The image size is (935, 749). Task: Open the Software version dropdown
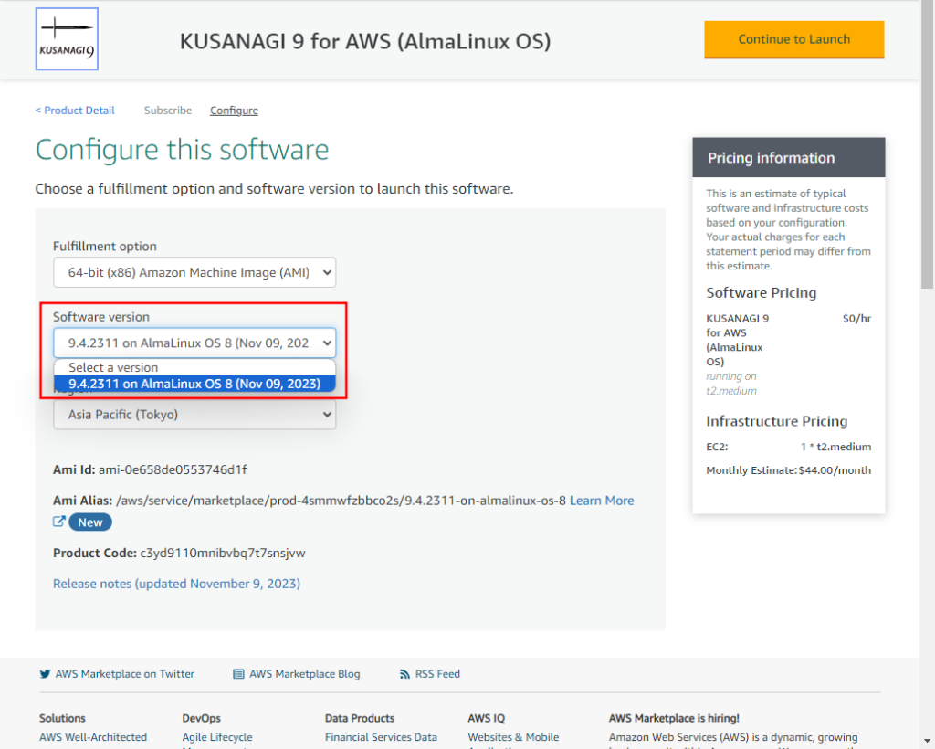click(x=194, y=343)
